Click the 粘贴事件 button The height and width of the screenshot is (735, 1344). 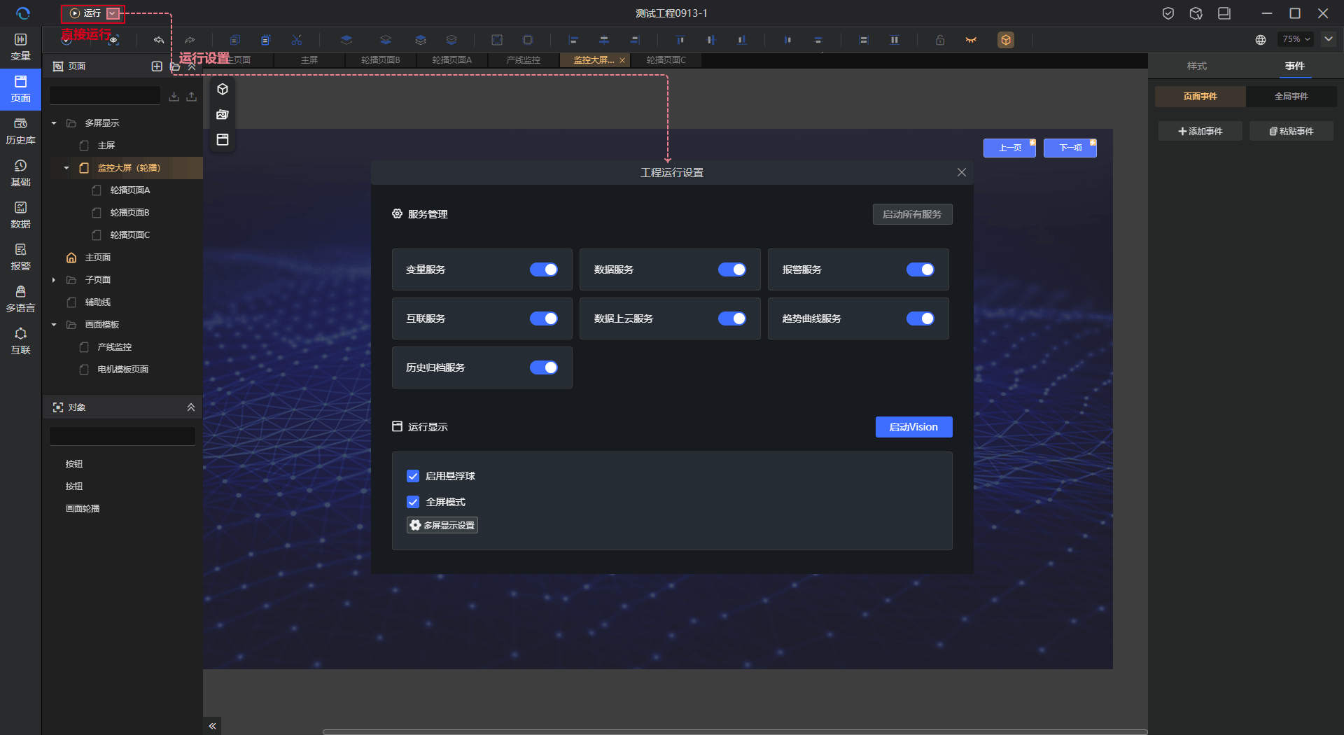tap(1291, 132)
